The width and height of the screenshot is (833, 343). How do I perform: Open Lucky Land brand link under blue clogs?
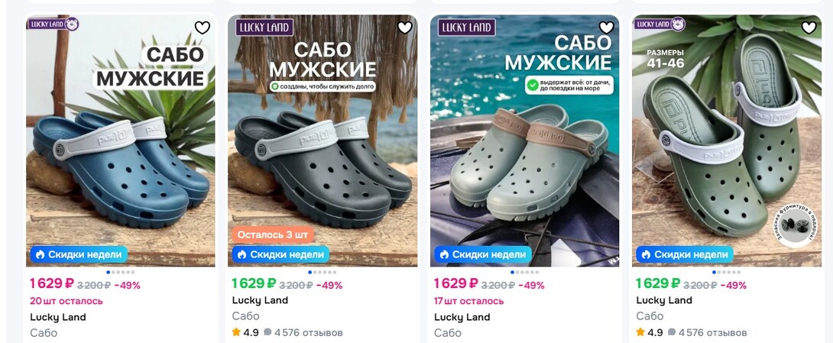point(58,317)
